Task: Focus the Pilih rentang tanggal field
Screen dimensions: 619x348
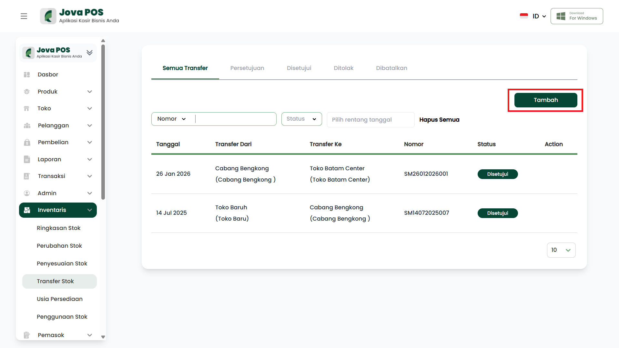Action: 370,120
